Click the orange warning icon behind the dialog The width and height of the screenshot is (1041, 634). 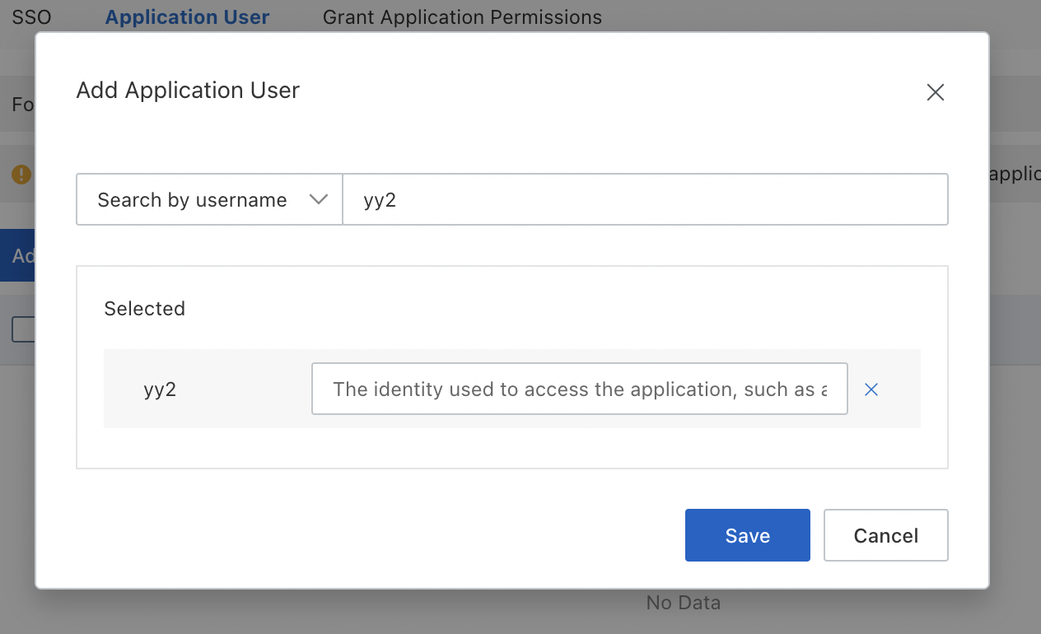[21, 175]
